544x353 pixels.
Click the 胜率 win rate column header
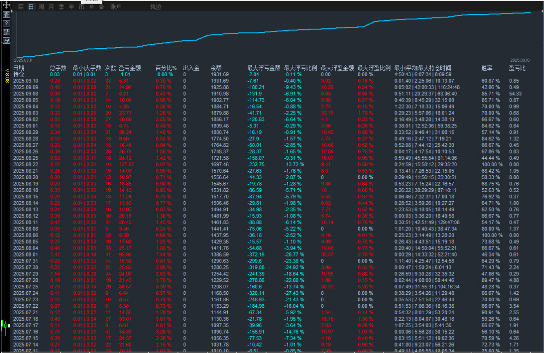pyautogui.click(x=487, y=68)
